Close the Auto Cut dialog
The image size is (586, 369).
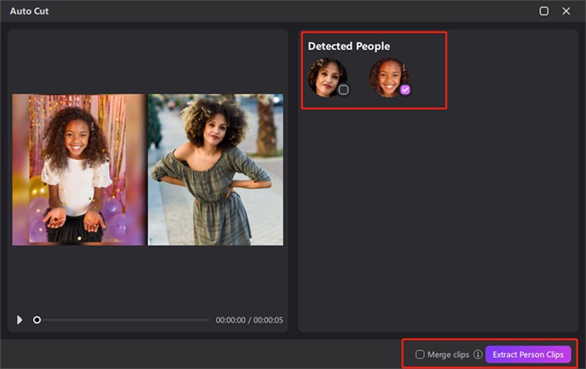point(566,11)
